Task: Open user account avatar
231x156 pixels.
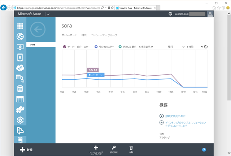Action: (210, 14)
